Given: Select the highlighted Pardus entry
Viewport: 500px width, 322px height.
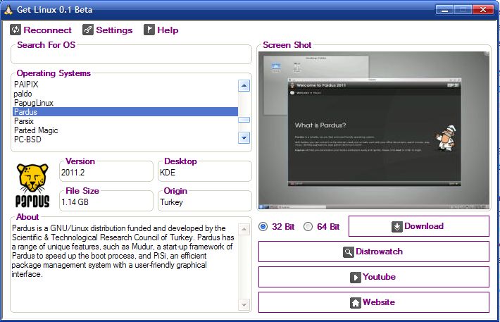Looking at the screenshot, I should pos(125,112).
